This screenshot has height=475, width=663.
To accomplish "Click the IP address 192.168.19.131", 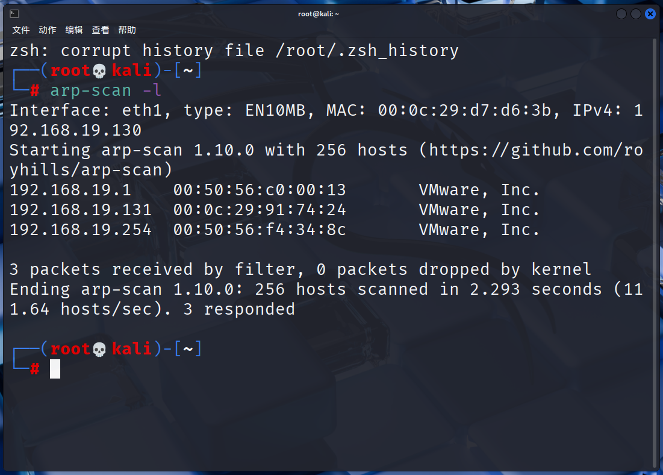I will (x=80, y=210).
